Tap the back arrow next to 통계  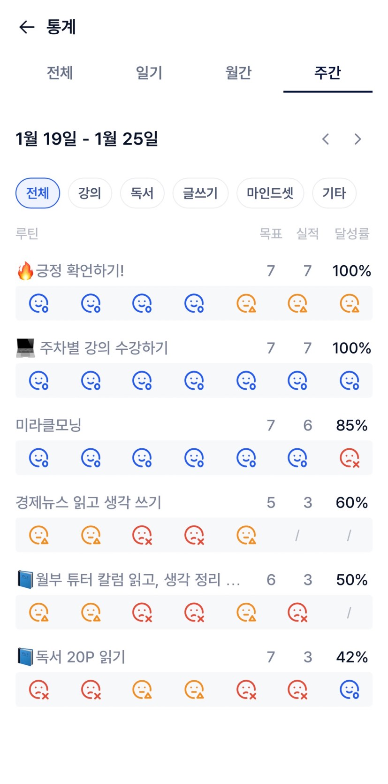tap(27, 27)
